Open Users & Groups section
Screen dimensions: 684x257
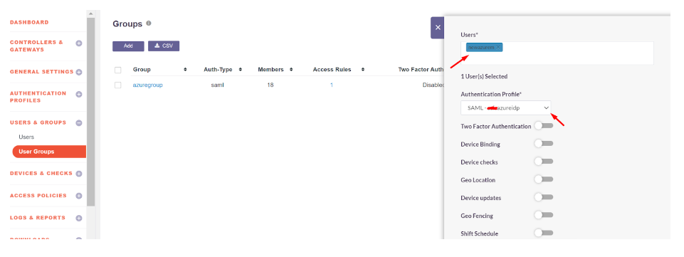coord(38,122)
